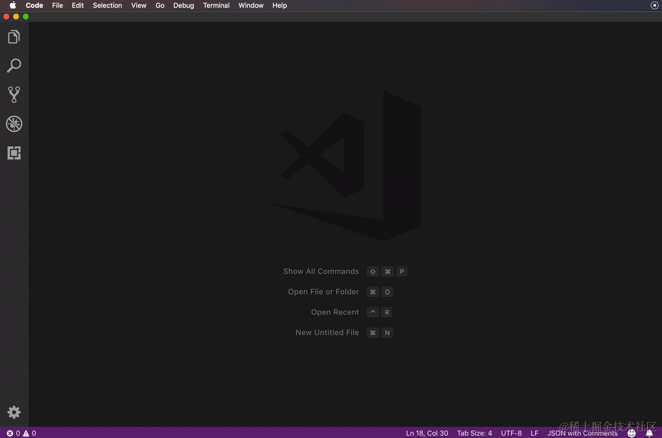Screen dimensions: 662x438
Task: Open the Selection menu
Action: coord(107,5)
